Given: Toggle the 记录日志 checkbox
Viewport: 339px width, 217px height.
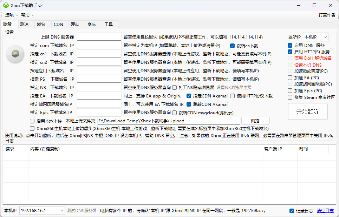Looking at the screenshot, I should click(x=292, y=211).
